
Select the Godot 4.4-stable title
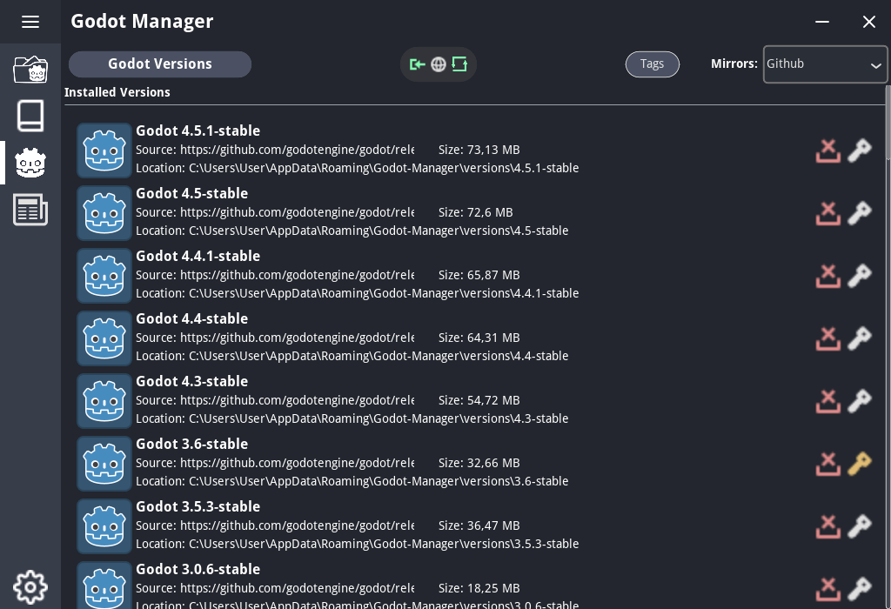(x=191, y=318)
